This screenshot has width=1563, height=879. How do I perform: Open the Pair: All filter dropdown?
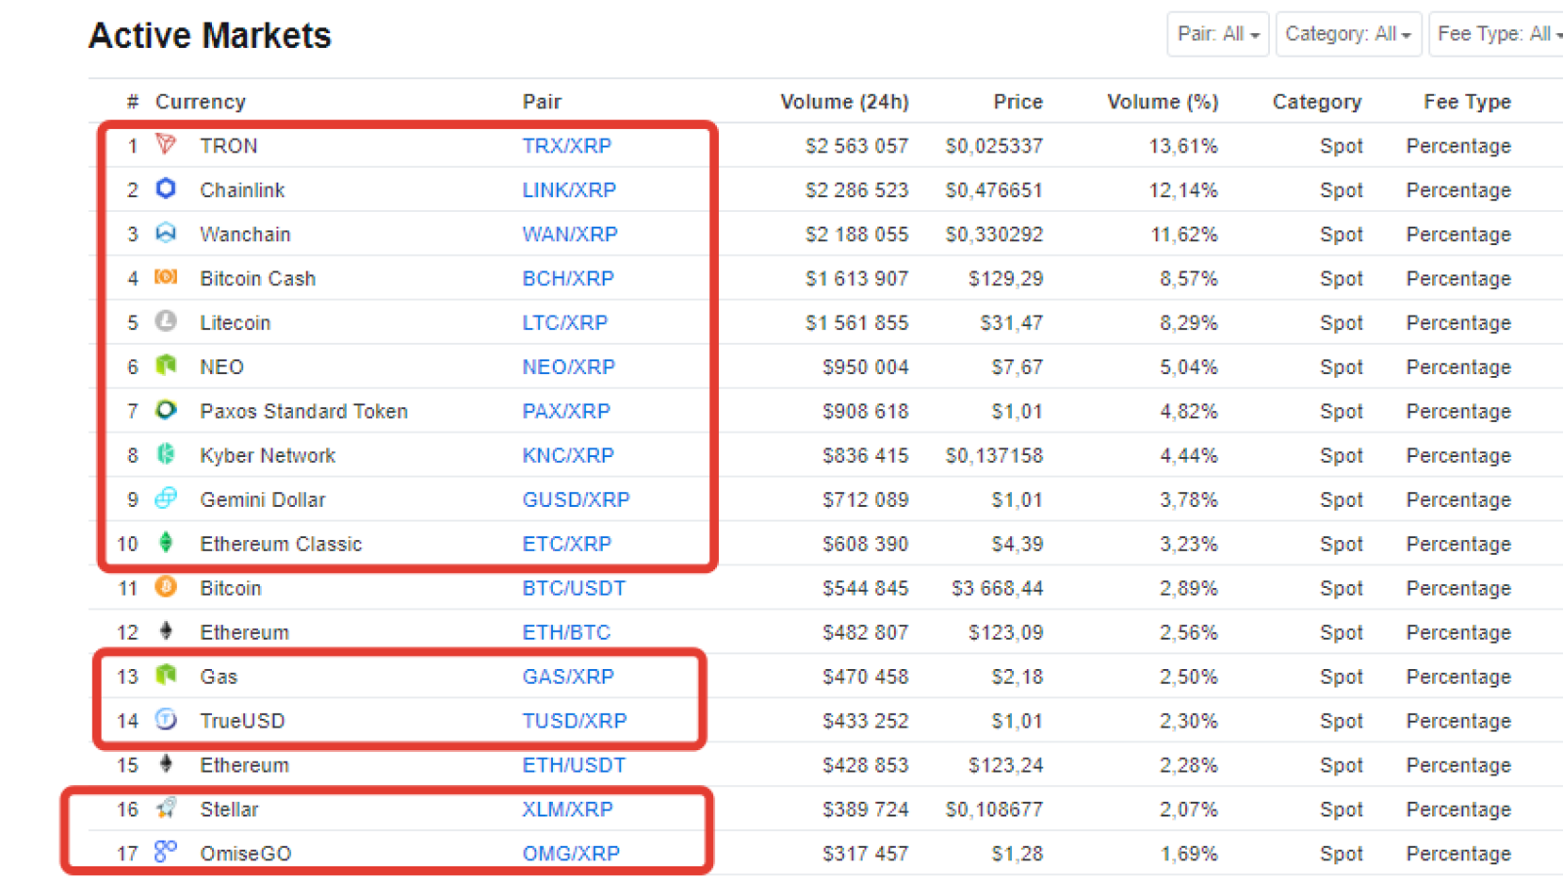(1218, 34)
